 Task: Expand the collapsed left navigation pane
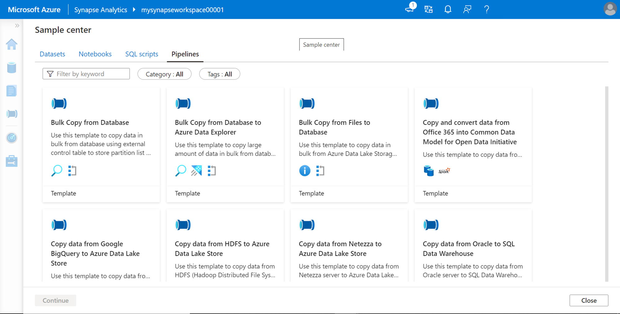pyautogui.click(x=17, y=26)
